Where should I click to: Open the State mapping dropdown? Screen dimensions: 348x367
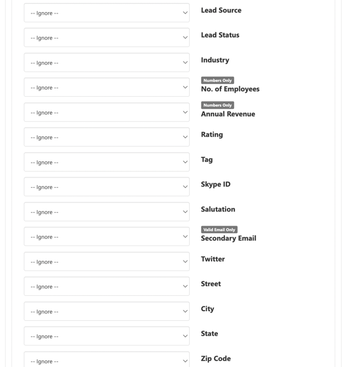pos(106,336)
